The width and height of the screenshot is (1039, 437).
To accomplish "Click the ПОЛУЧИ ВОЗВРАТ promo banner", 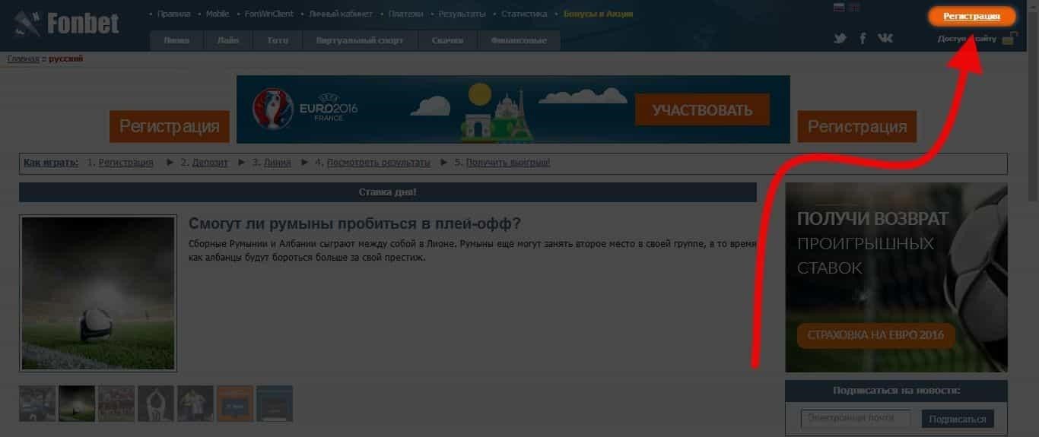I will pyautogui.click(x=896, y=277).
